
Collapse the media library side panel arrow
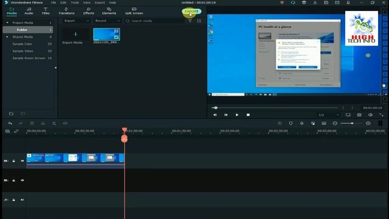pos(55,68)
